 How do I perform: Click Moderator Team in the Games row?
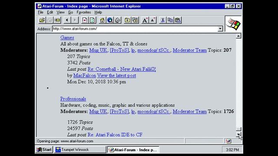190,50
